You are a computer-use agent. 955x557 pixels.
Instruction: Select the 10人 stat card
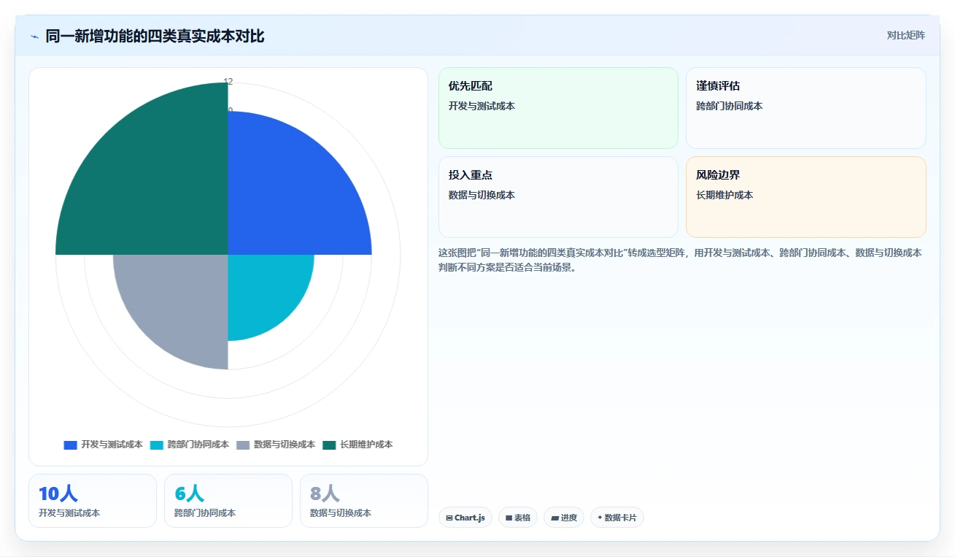(x=93, y=501)
